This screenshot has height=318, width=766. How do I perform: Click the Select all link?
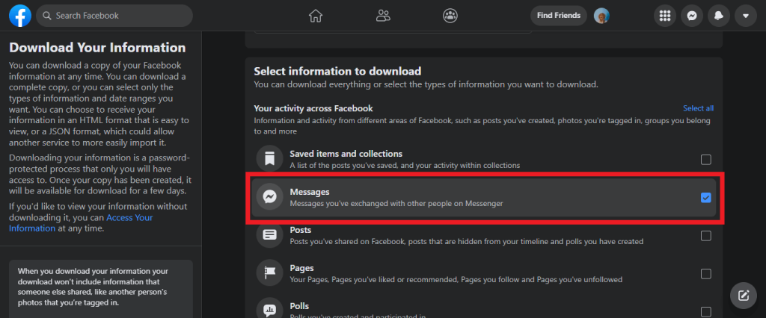(x=698, y=108)
